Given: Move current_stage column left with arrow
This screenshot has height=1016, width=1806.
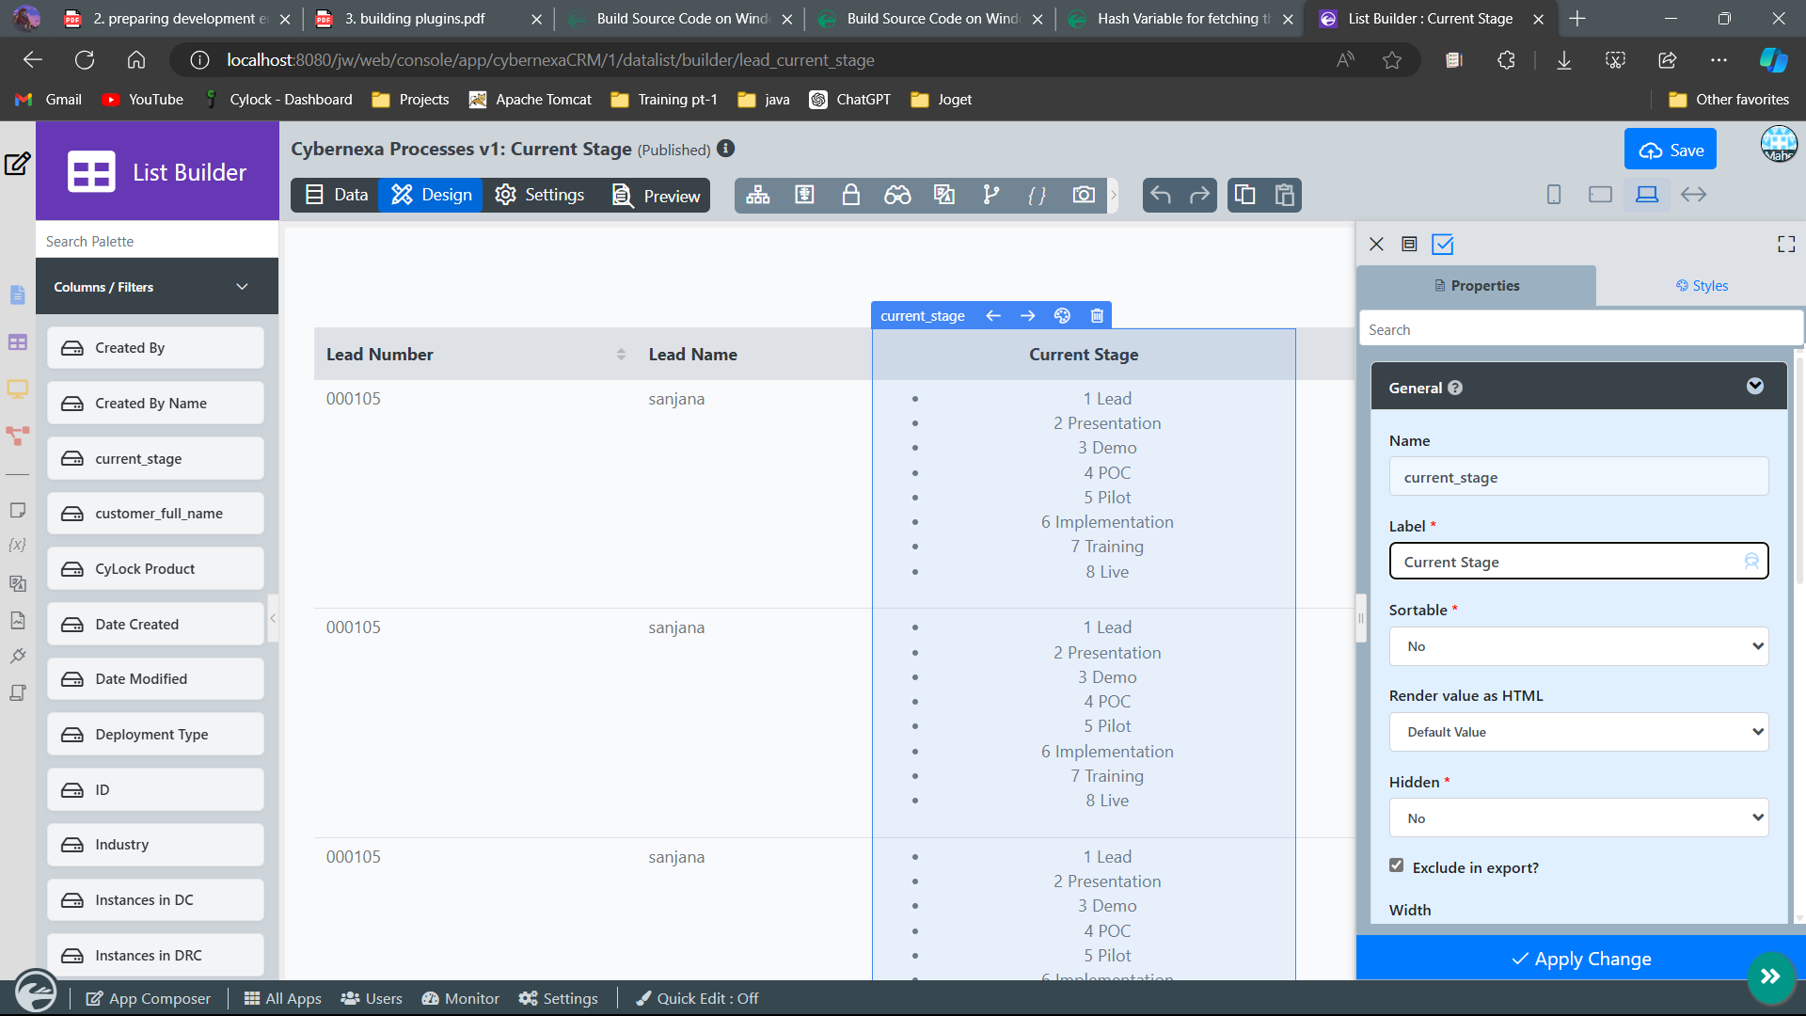Looking at the screenshot, I should (993, 316).
